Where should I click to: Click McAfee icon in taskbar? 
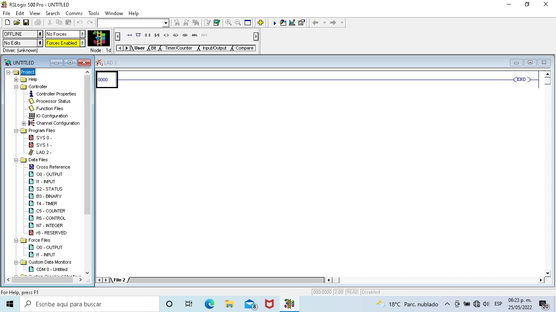269,304
